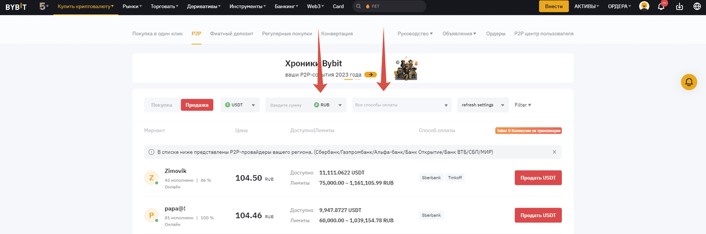706x234 pixels.
Task: Click the Способ оплаты column header
Action: (x=437, y=131)
